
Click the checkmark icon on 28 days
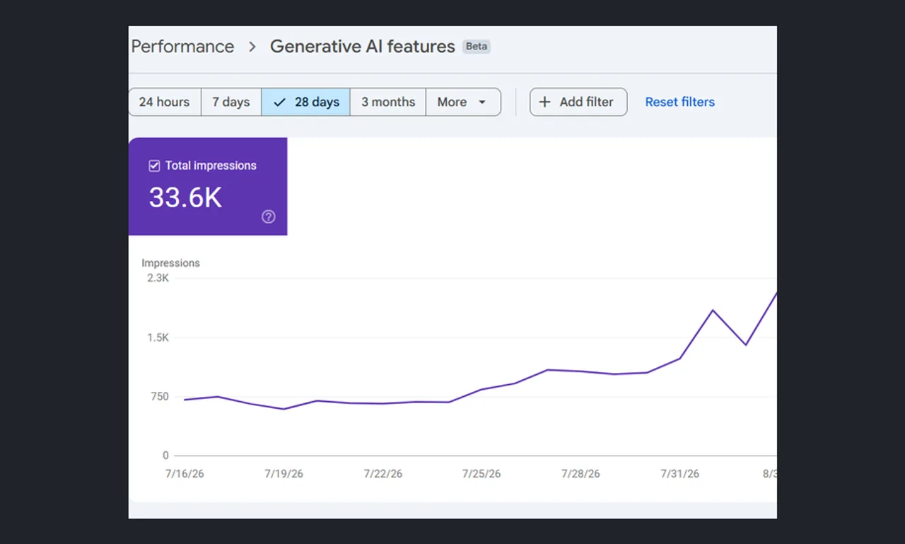click(279, 102)
